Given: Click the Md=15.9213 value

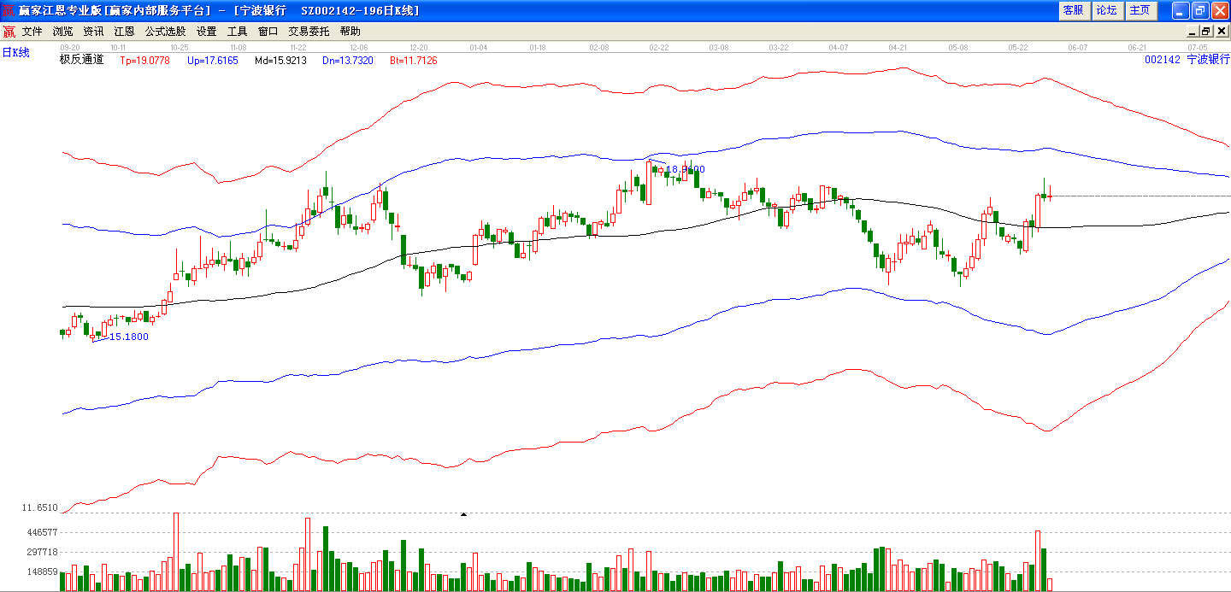Looking at the screenshot, I should click(280, 61).
